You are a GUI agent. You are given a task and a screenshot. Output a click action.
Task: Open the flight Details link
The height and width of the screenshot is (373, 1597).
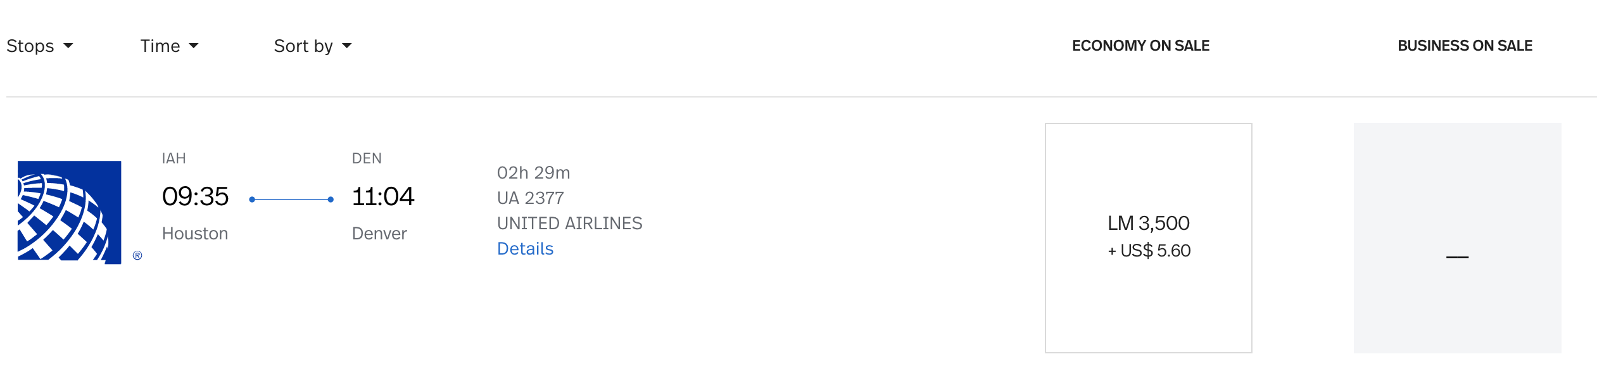(x=525, y=249)
